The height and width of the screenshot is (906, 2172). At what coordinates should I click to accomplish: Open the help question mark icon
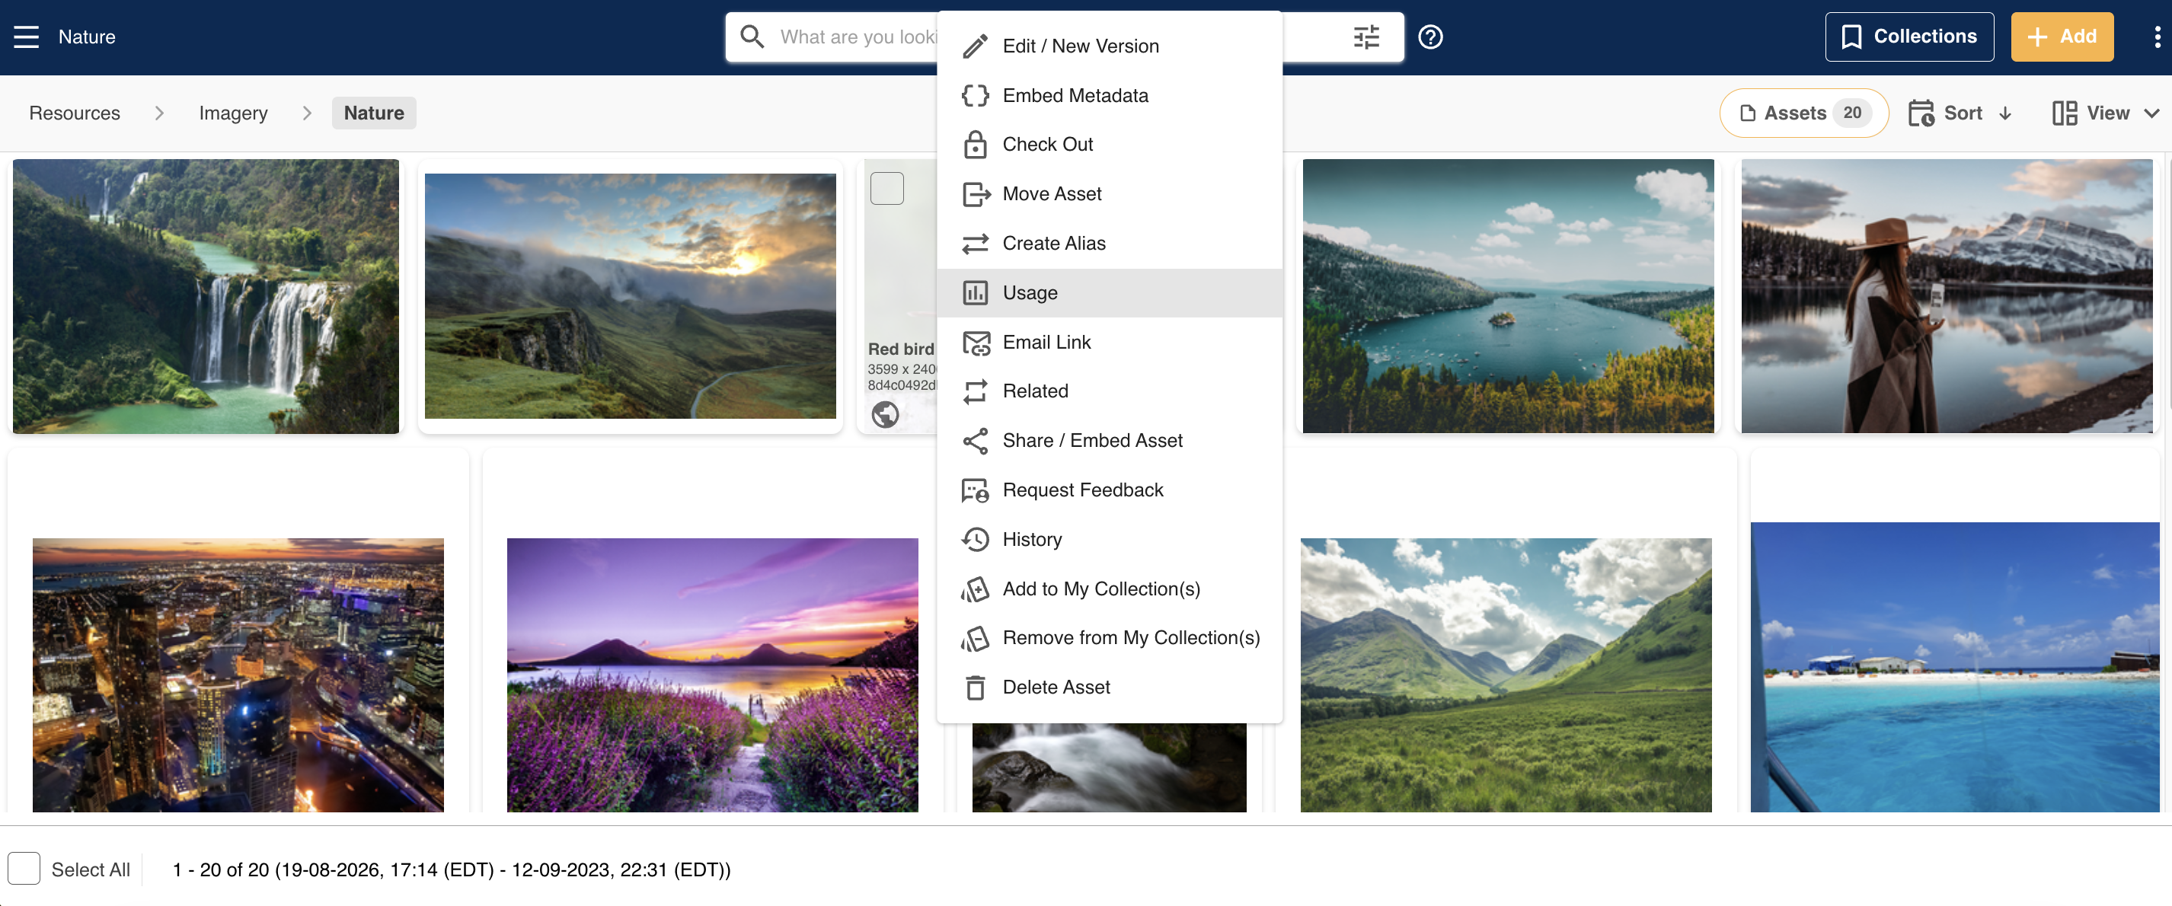[x=1430, y=37]
